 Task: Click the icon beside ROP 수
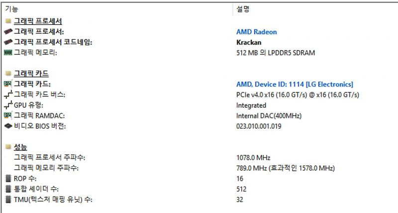(8, 178)
